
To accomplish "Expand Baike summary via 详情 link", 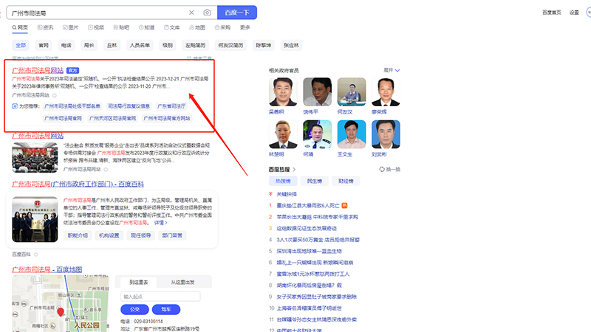I will click(x=160, y=223).
